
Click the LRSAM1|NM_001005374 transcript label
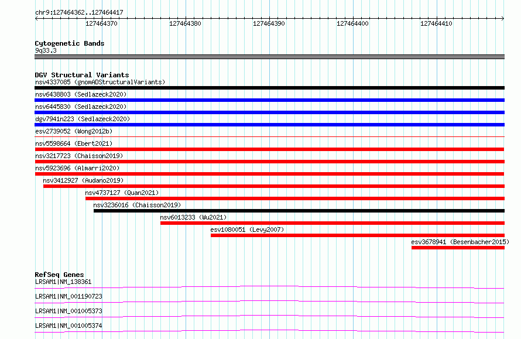click(x=68, y=326)
